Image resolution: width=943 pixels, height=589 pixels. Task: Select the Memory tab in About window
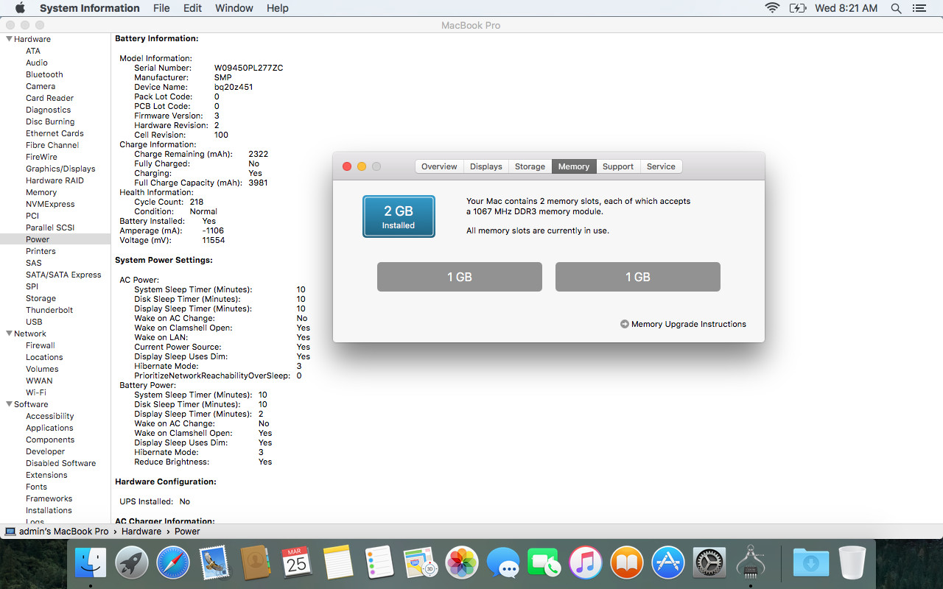point(574,166)
